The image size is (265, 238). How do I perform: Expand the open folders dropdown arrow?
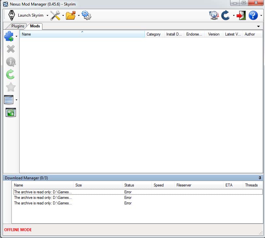click(x=79, y=16)
